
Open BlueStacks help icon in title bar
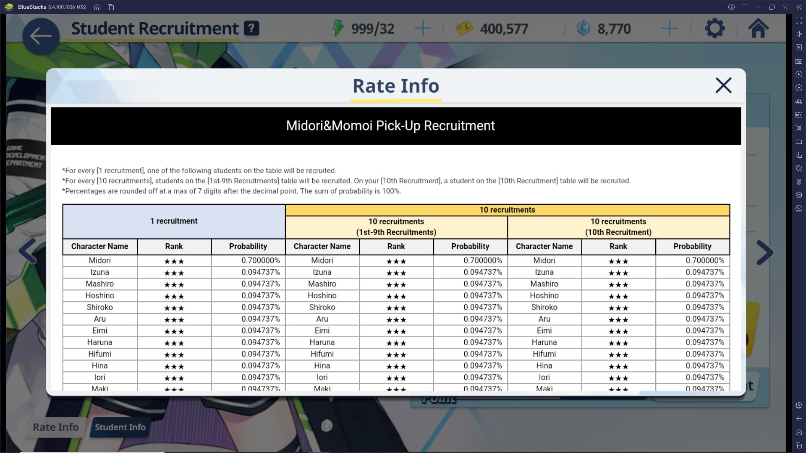click(x=731, y=7)
